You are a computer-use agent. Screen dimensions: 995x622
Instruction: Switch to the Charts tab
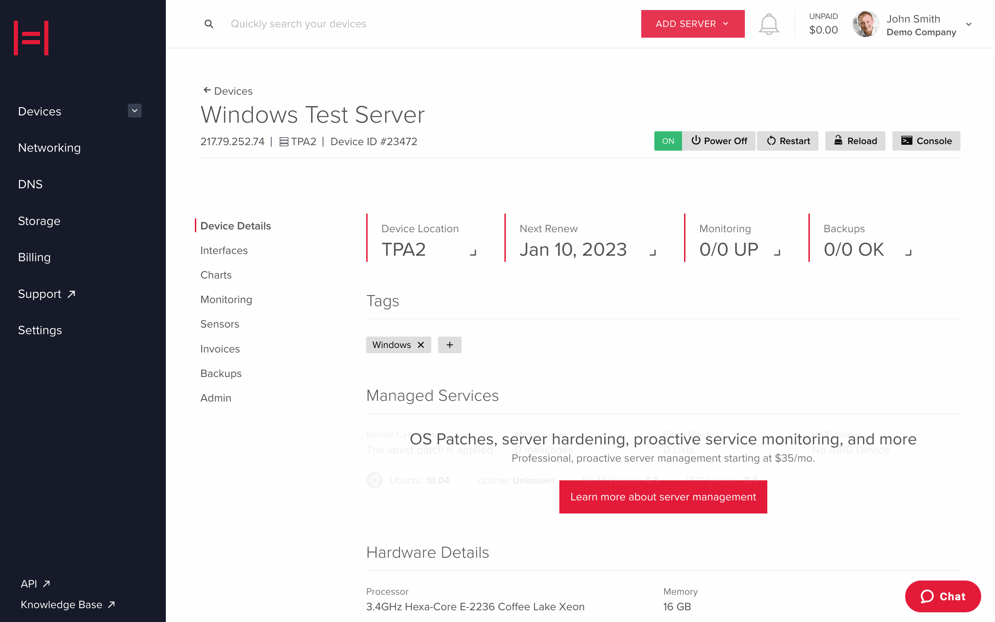[216, 275]
